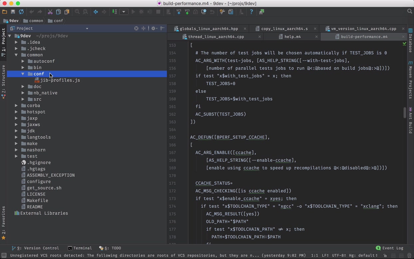
Task: Click the Copy toolbar icon
Action: [x=58, y=12]
